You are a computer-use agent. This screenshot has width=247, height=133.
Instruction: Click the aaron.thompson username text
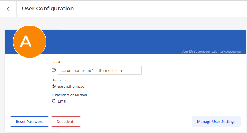(72, 86)
